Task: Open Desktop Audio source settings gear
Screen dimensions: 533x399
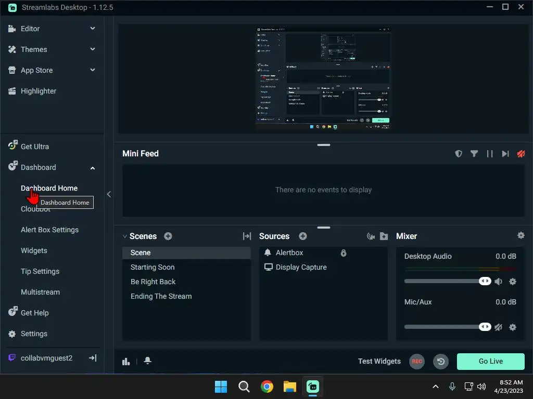Action: point(513,281)
